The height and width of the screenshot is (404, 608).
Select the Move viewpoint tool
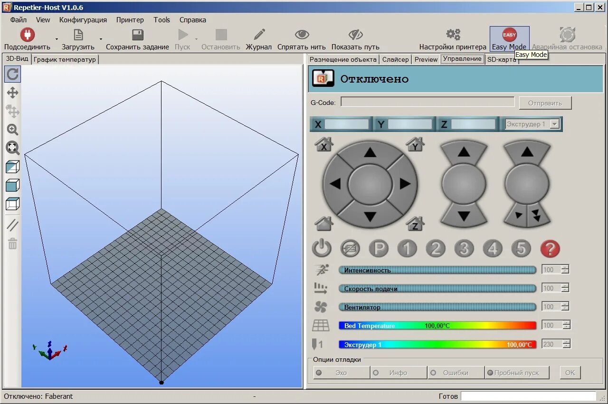pos(13,93)
